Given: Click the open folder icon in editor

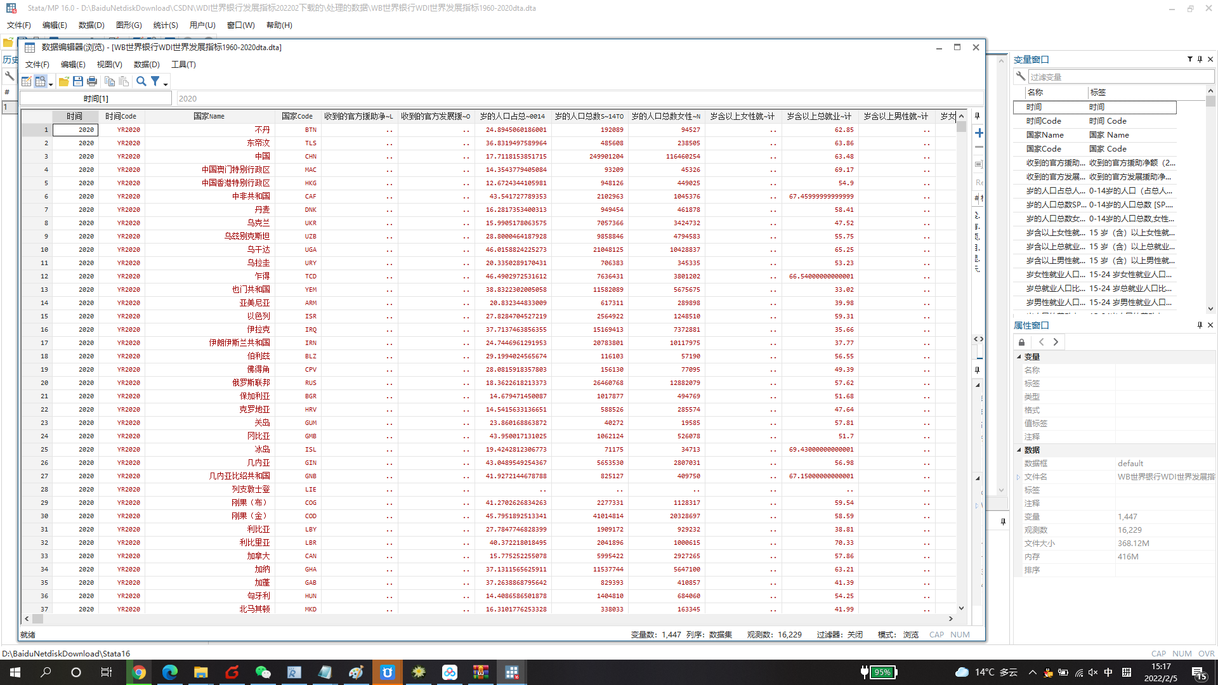Looking at the screenshot, I should click(x=63, y=81).
